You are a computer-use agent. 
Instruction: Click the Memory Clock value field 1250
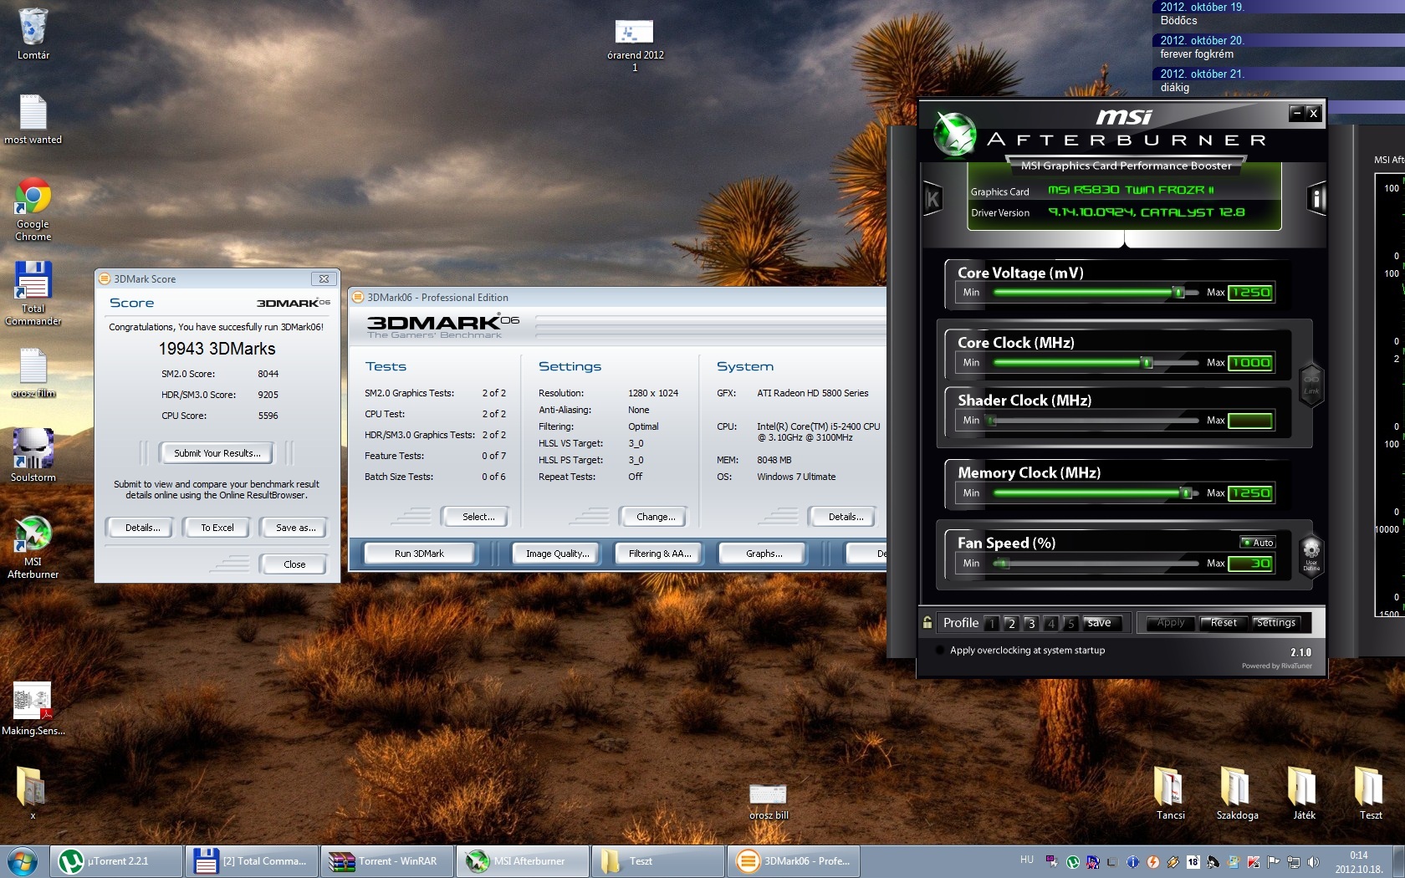1251,493
